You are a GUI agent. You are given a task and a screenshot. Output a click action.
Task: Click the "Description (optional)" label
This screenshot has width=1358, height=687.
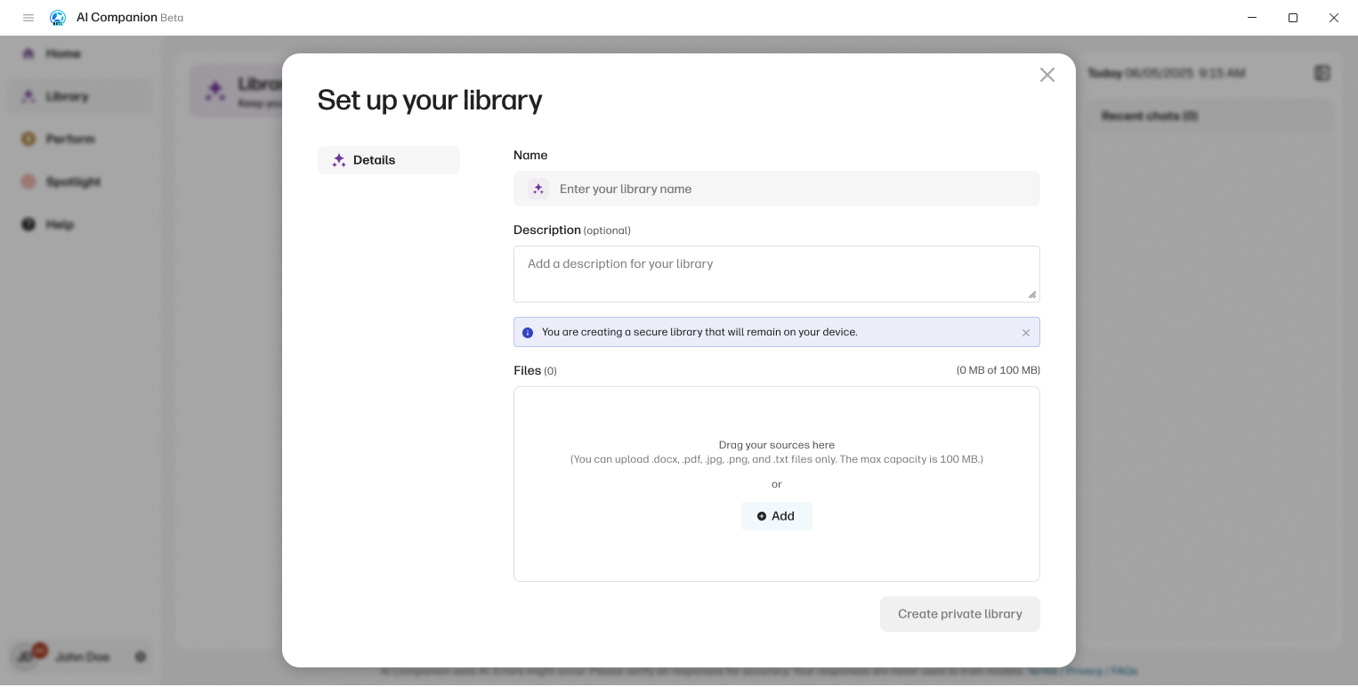(x=572, y=230)
